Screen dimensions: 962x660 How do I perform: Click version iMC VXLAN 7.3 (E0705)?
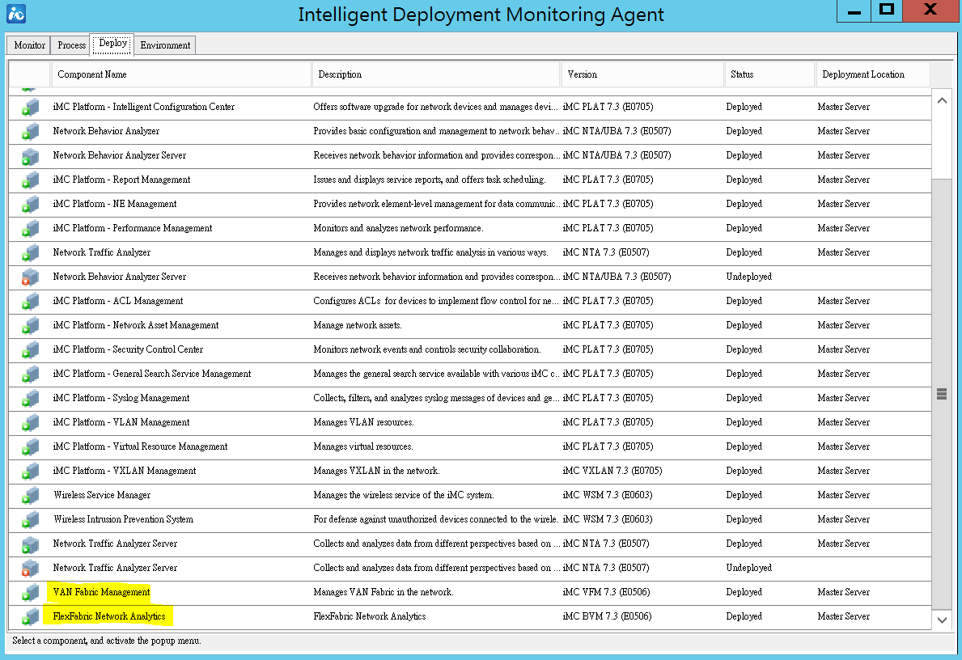(x=612, y=471)
